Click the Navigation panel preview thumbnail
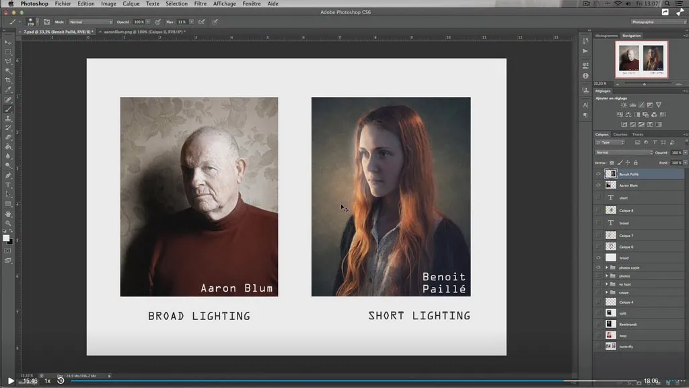Image resolution: width=689 pixels, height=388 pixels. [641, 59]
